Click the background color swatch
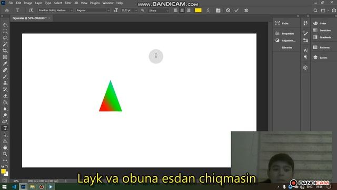Screen dimensions: 337x190 point(7,174)
